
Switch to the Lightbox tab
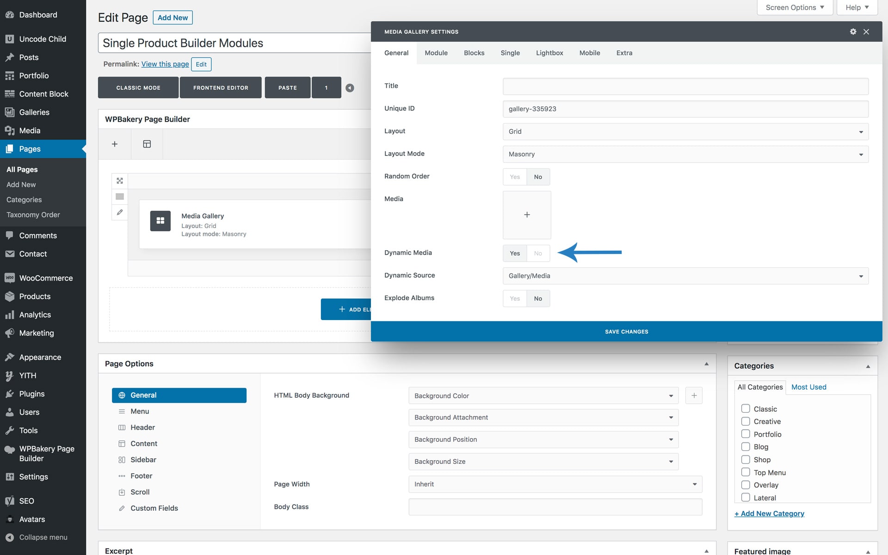549,53
